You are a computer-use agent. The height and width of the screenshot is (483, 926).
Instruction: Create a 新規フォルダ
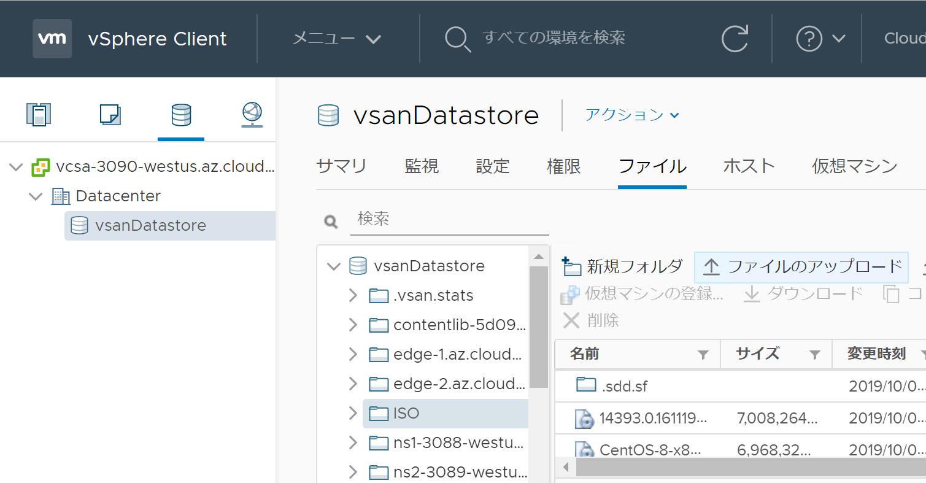pyautogui.click(x=623, y=266)
